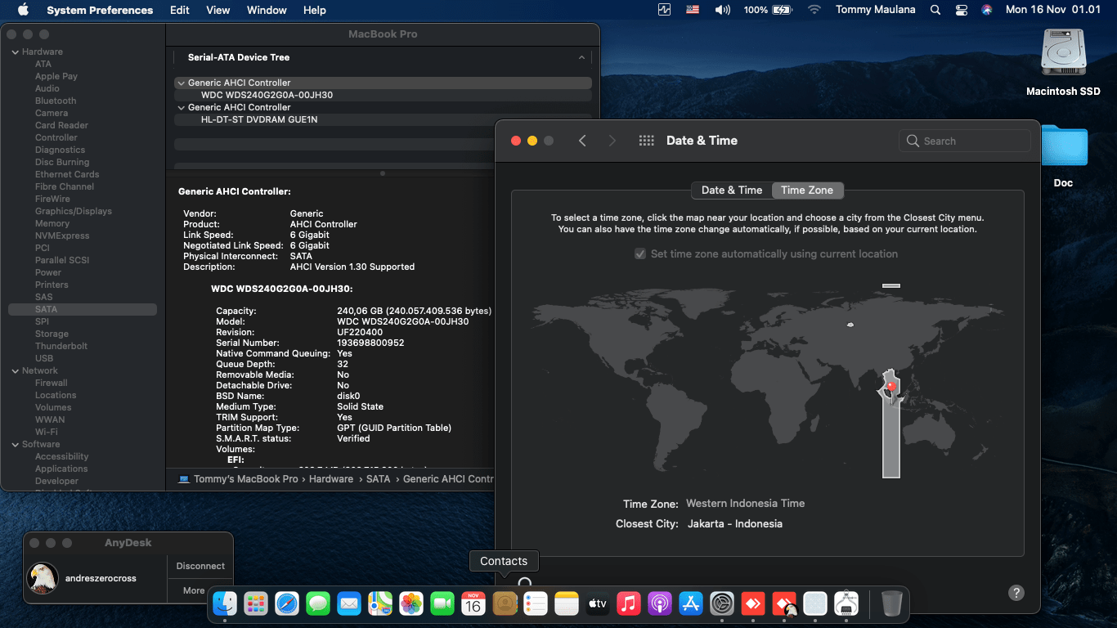
Task: Open Podcasts in the dock
Action: click(660, 604)
